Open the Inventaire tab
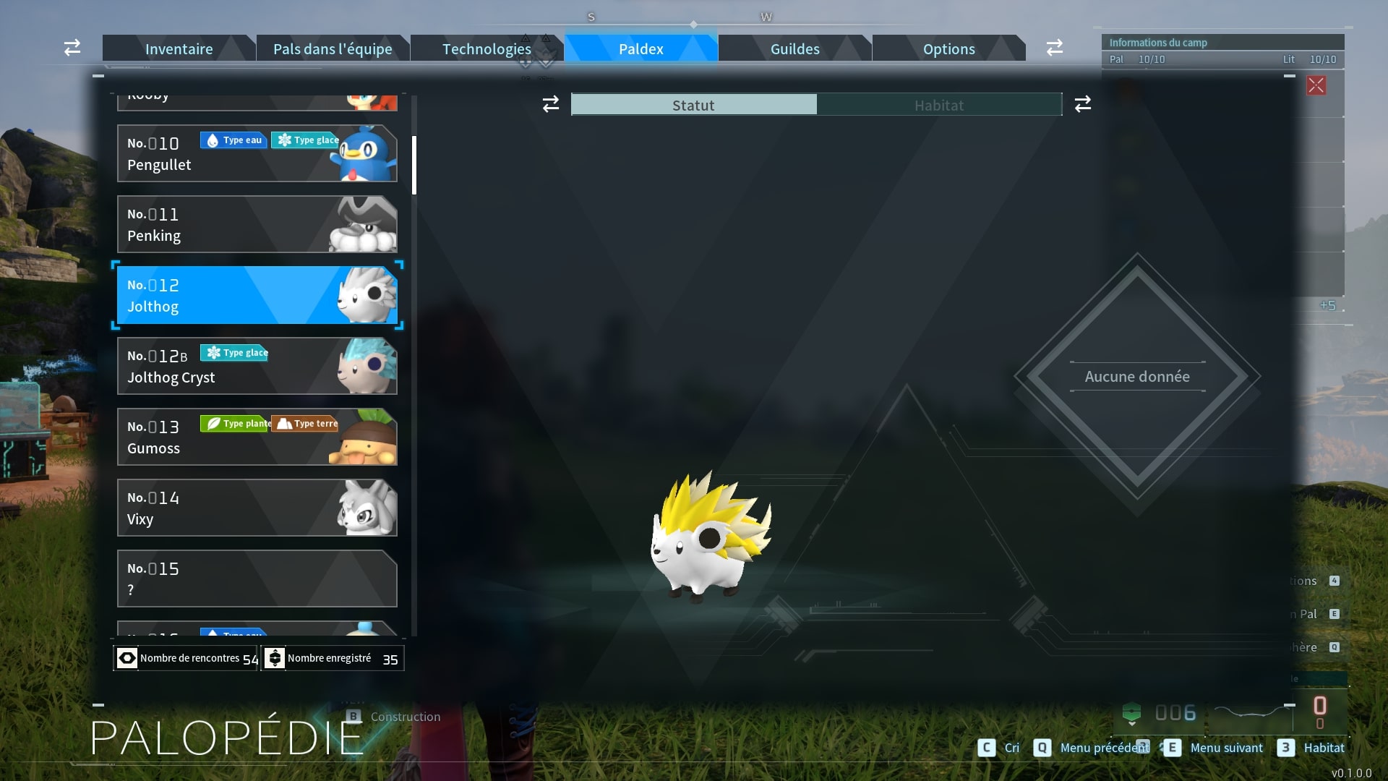1388x781 pixels. point(179,48)
